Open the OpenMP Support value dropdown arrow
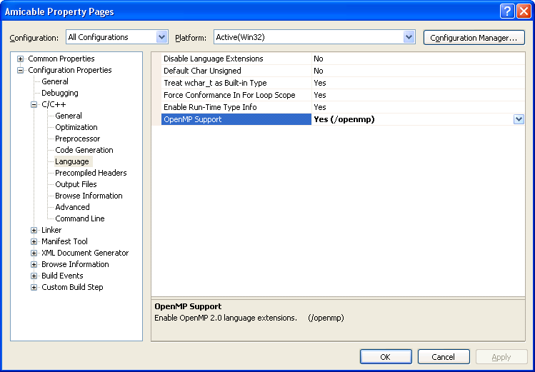 pyautogui.click(x=519, y=119)
